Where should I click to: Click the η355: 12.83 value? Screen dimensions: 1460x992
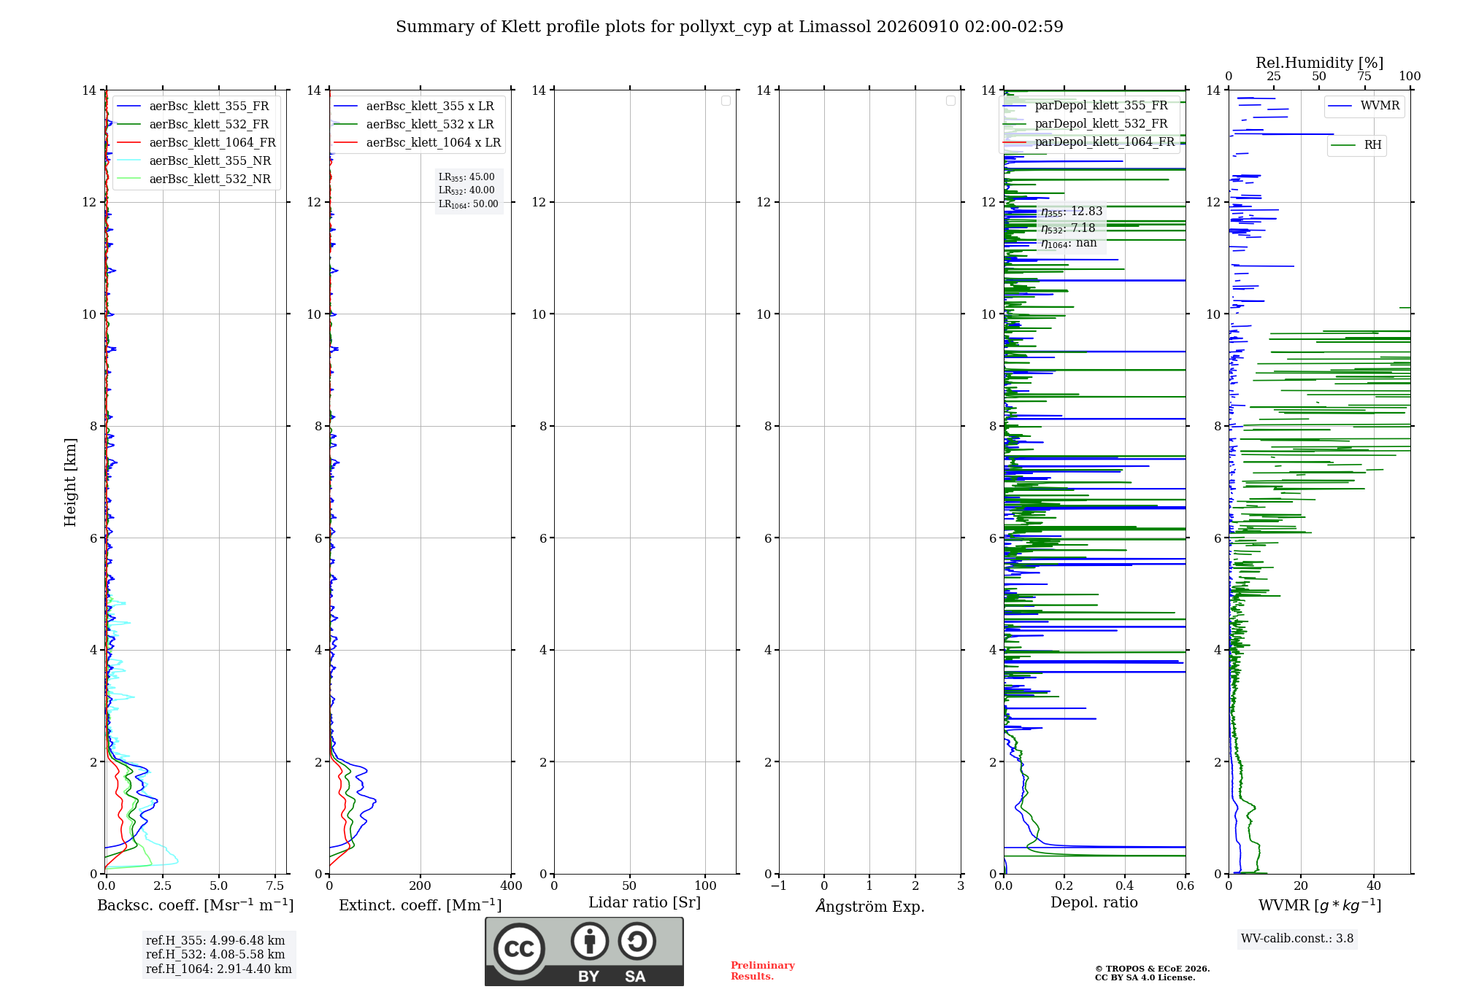tap(1072, 212)
